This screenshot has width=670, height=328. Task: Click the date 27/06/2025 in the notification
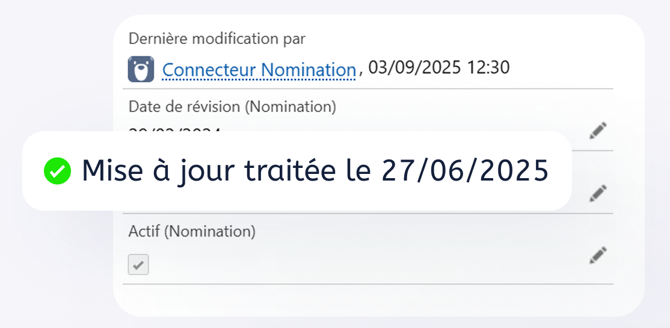(465, 172)
